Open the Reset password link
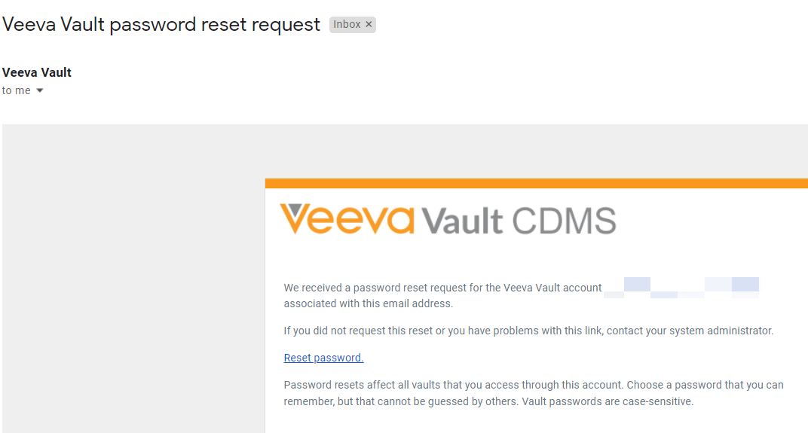 [x=323, y=358]
